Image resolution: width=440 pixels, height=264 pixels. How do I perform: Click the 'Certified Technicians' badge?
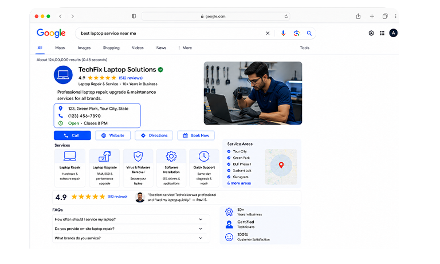tap(243, 224)
